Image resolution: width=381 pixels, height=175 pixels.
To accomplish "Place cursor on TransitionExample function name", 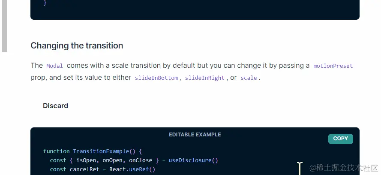I will coord(101,151).
